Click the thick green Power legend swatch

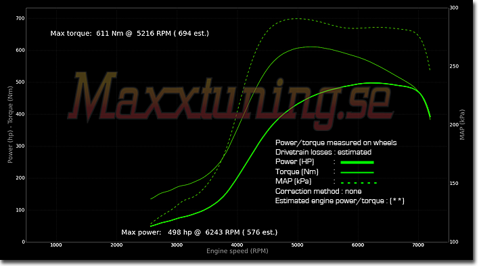[x=357, y=163]
